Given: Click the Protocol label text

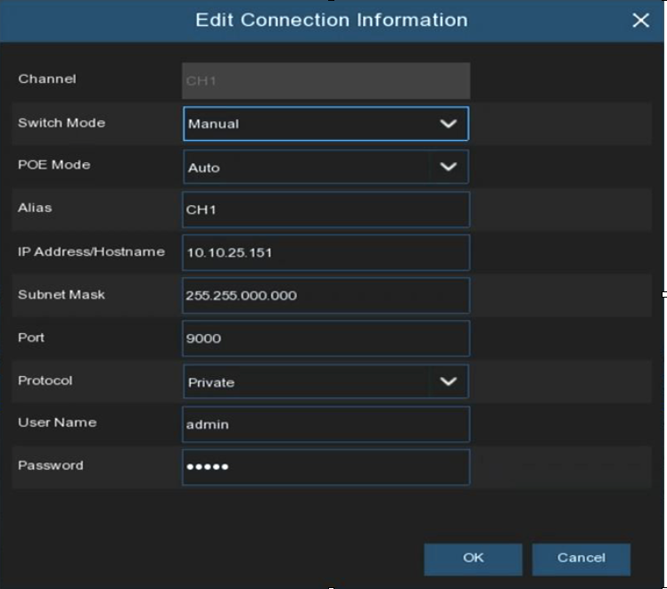Looking at the screenshot, I should (x=45, y=380).
